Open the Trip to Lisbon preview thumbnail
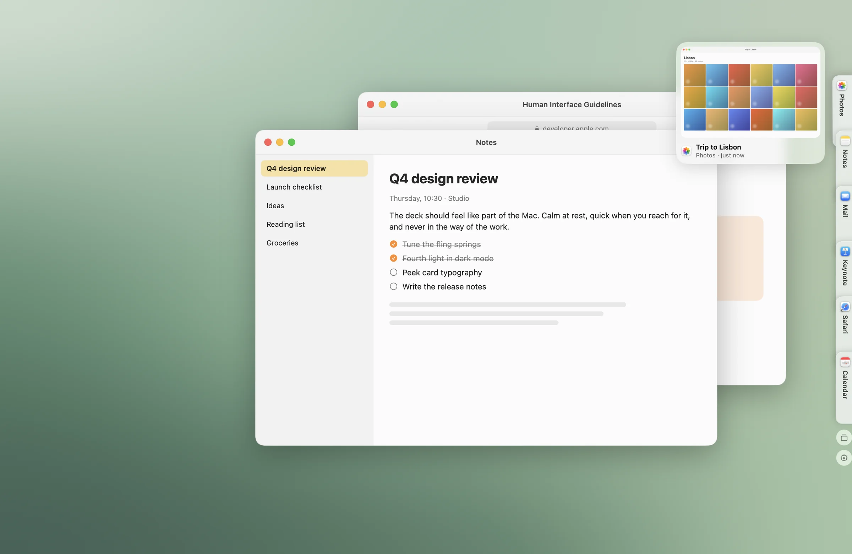The image size is (852, 554). (750, 92)
